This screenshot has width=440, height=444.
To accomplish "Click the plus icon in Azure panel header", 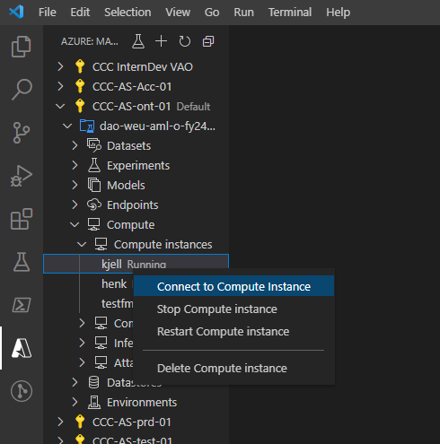I will click(x=161, y=41).
